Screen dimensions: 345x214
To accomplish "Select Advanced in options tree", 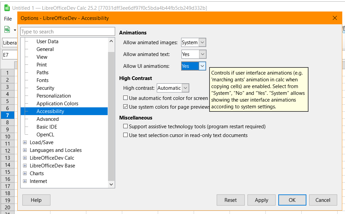I will 47,119.
